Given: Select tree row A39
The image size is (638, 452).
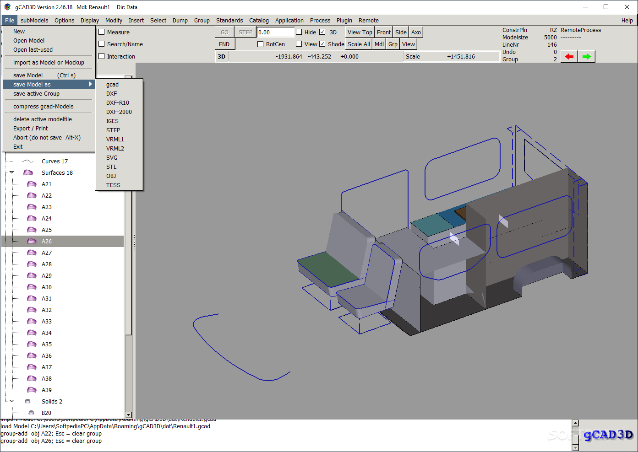Looking at the screenshot, I should click(63, 390).
